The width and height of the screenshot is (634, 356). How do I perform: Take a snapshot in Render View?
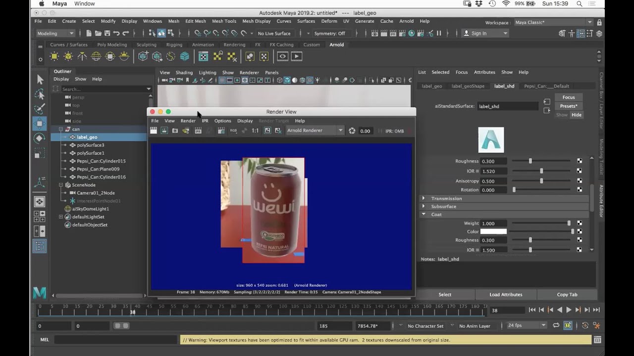(x=175, y=131)
